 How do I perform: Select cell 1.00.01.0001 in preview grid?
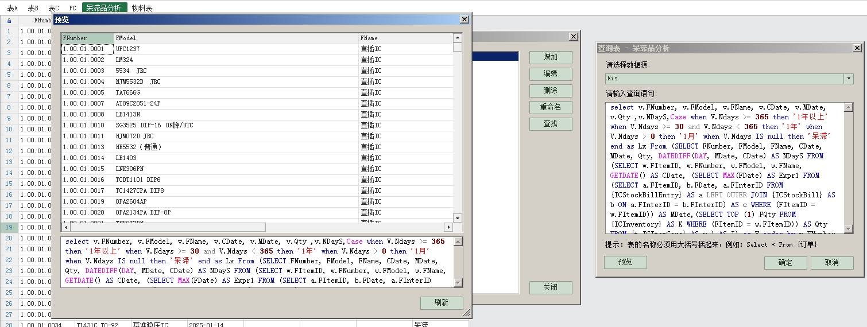88,49
